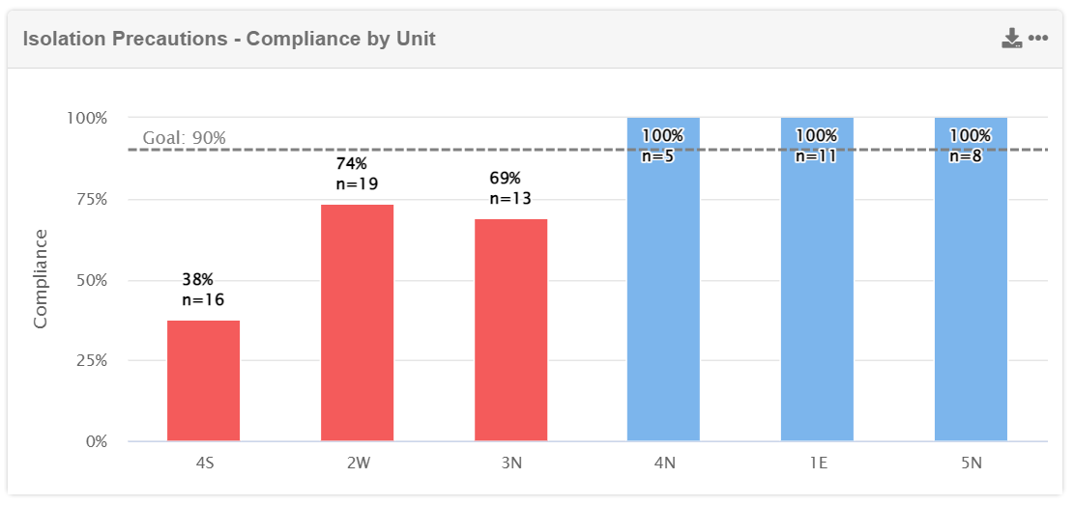
Task: Click the 1E x-axis label
Action: 817,464
